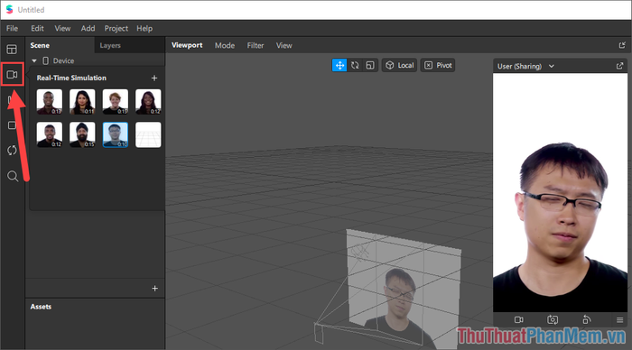Pop out the User (Sharing) preview
Screen dimensions: 632x350
[x=620, y=66]
